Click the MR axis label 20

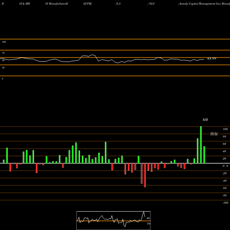point(224,159)
